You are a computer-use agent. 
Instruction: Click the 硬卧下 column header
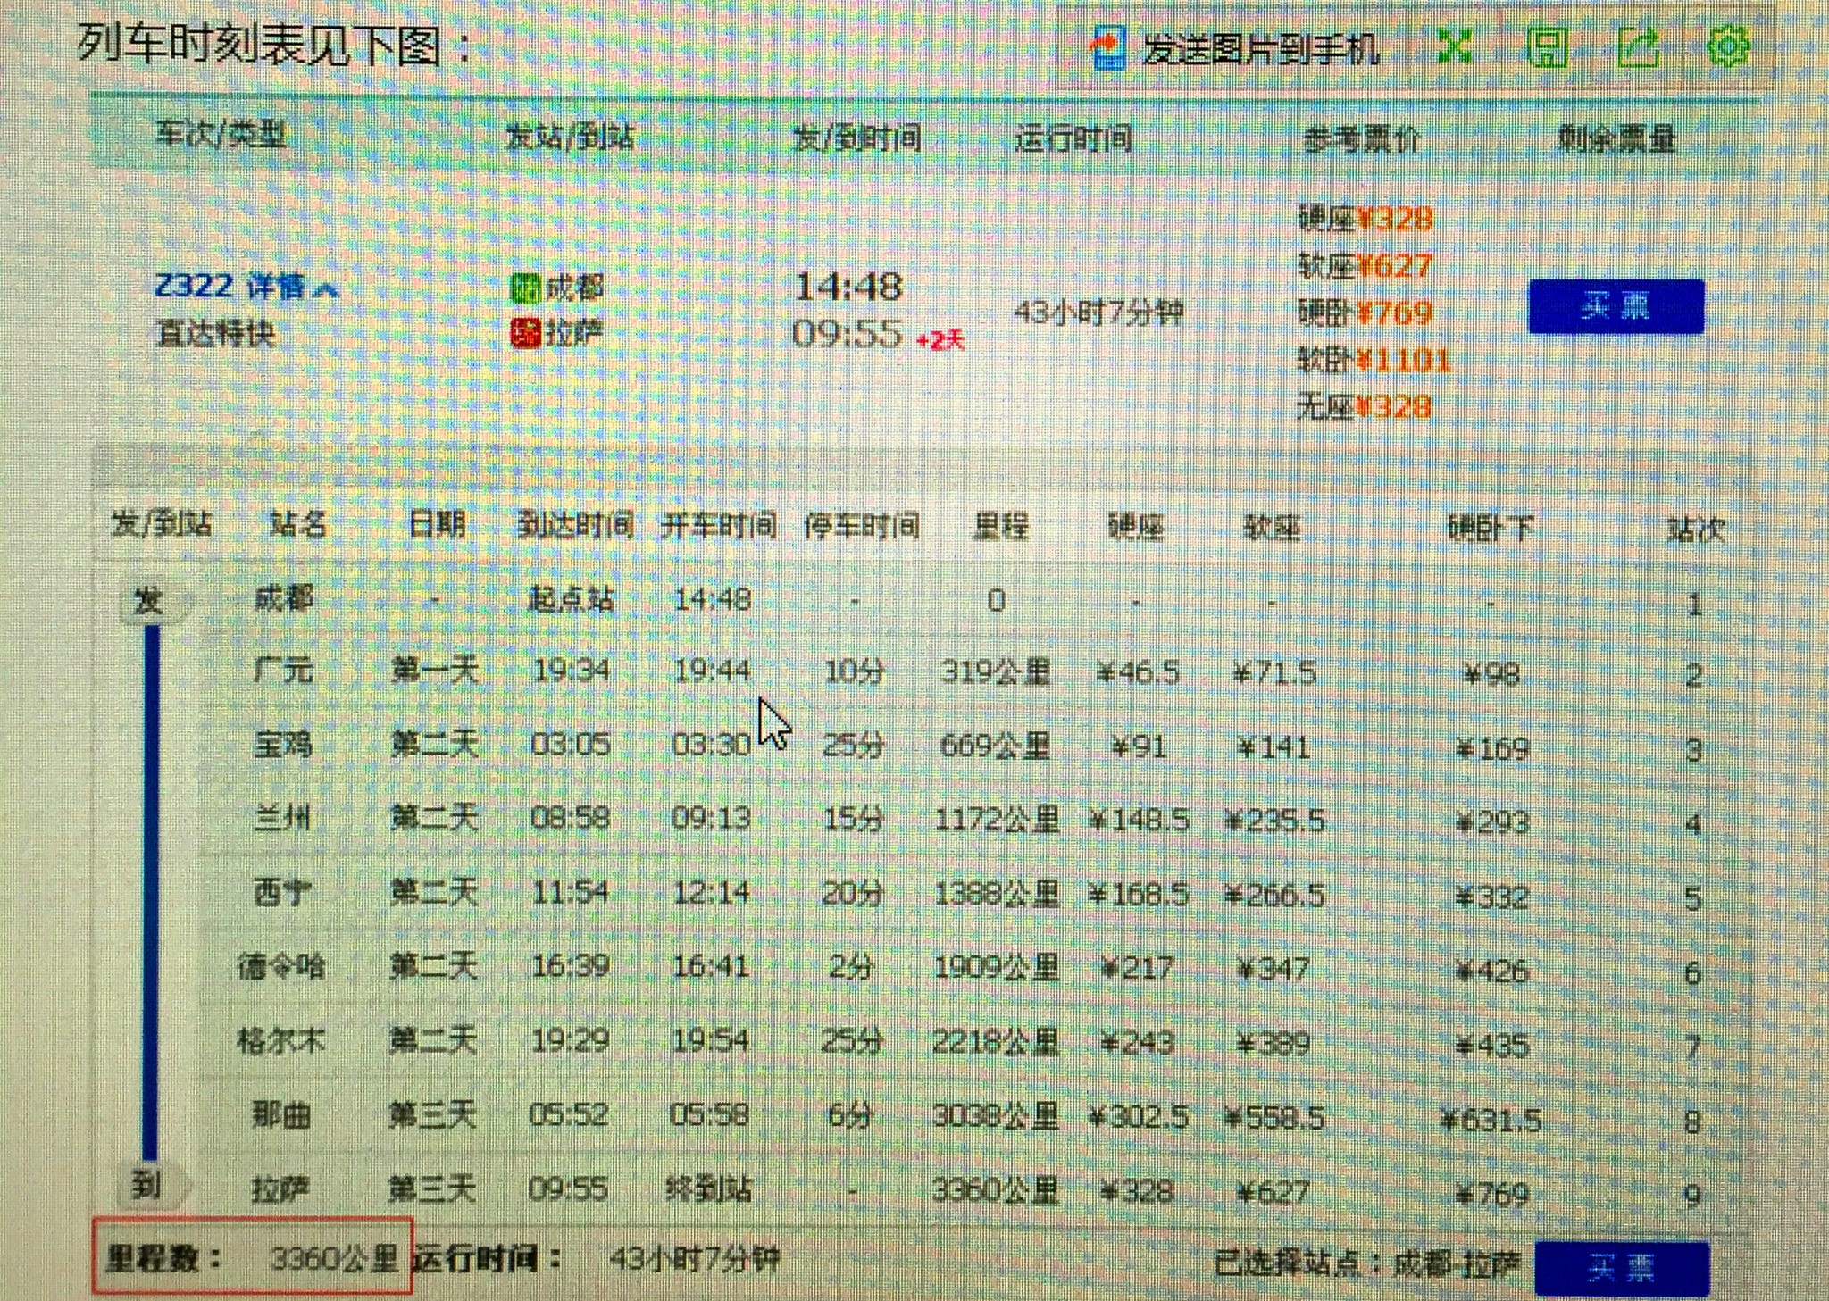click(1490, 528)
